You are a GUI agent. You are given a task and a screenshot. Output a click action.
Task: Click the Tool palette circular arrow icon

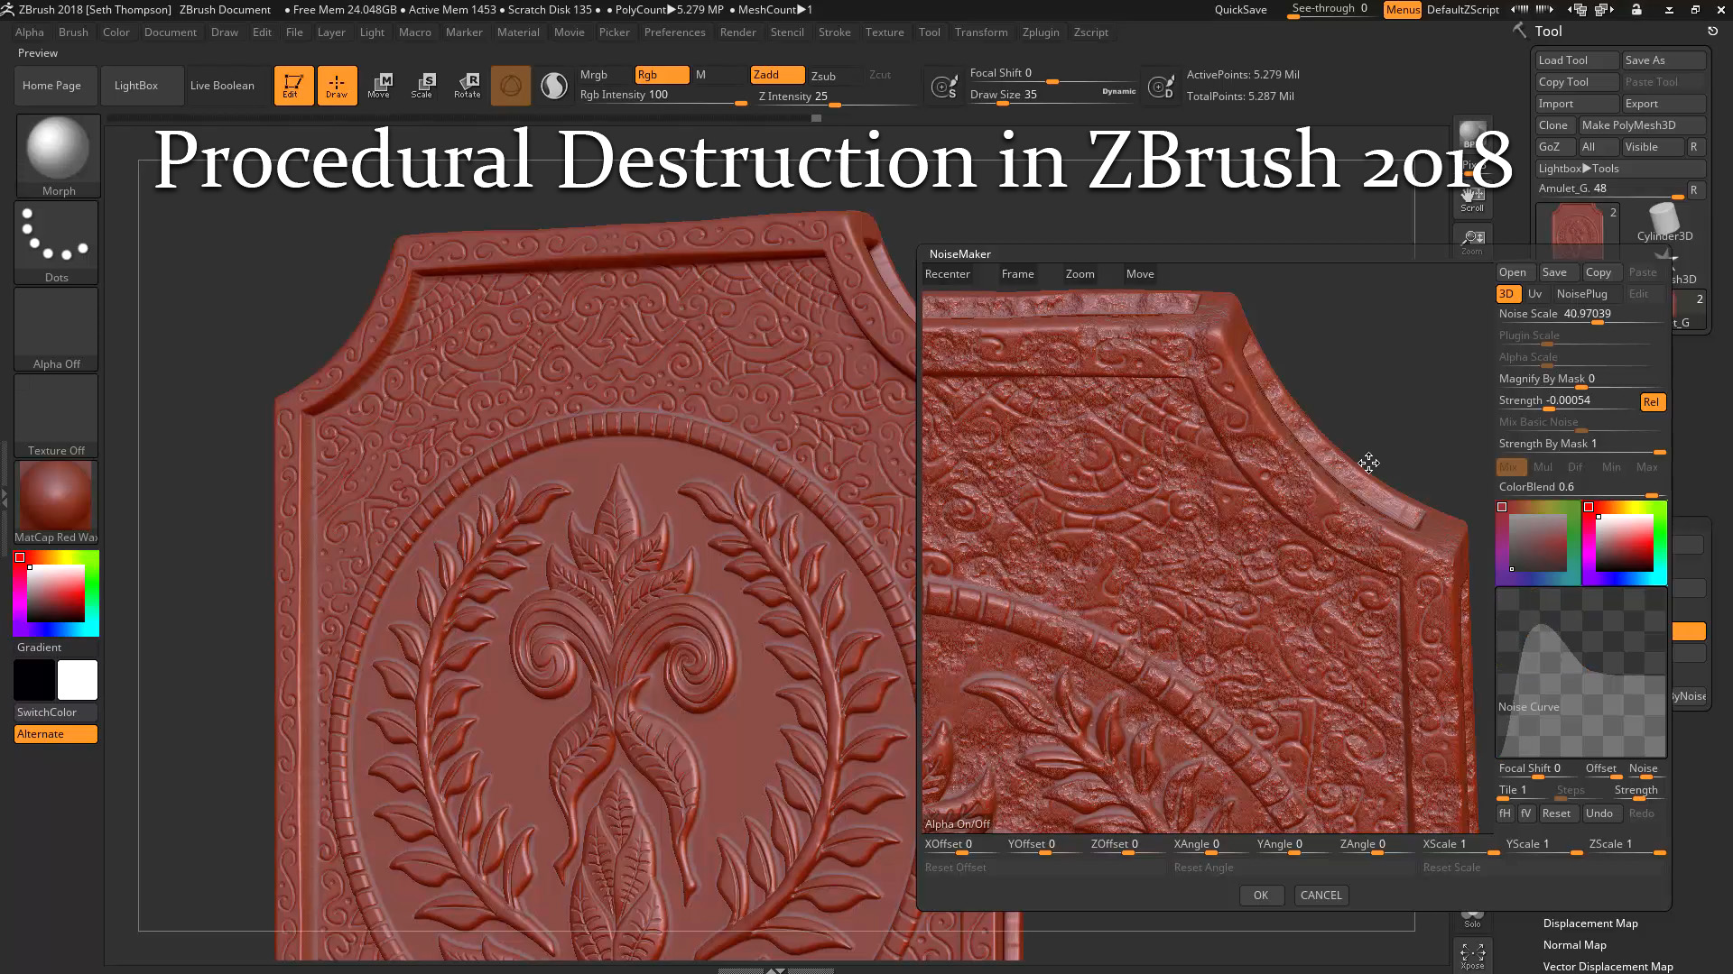[1712, 31]
